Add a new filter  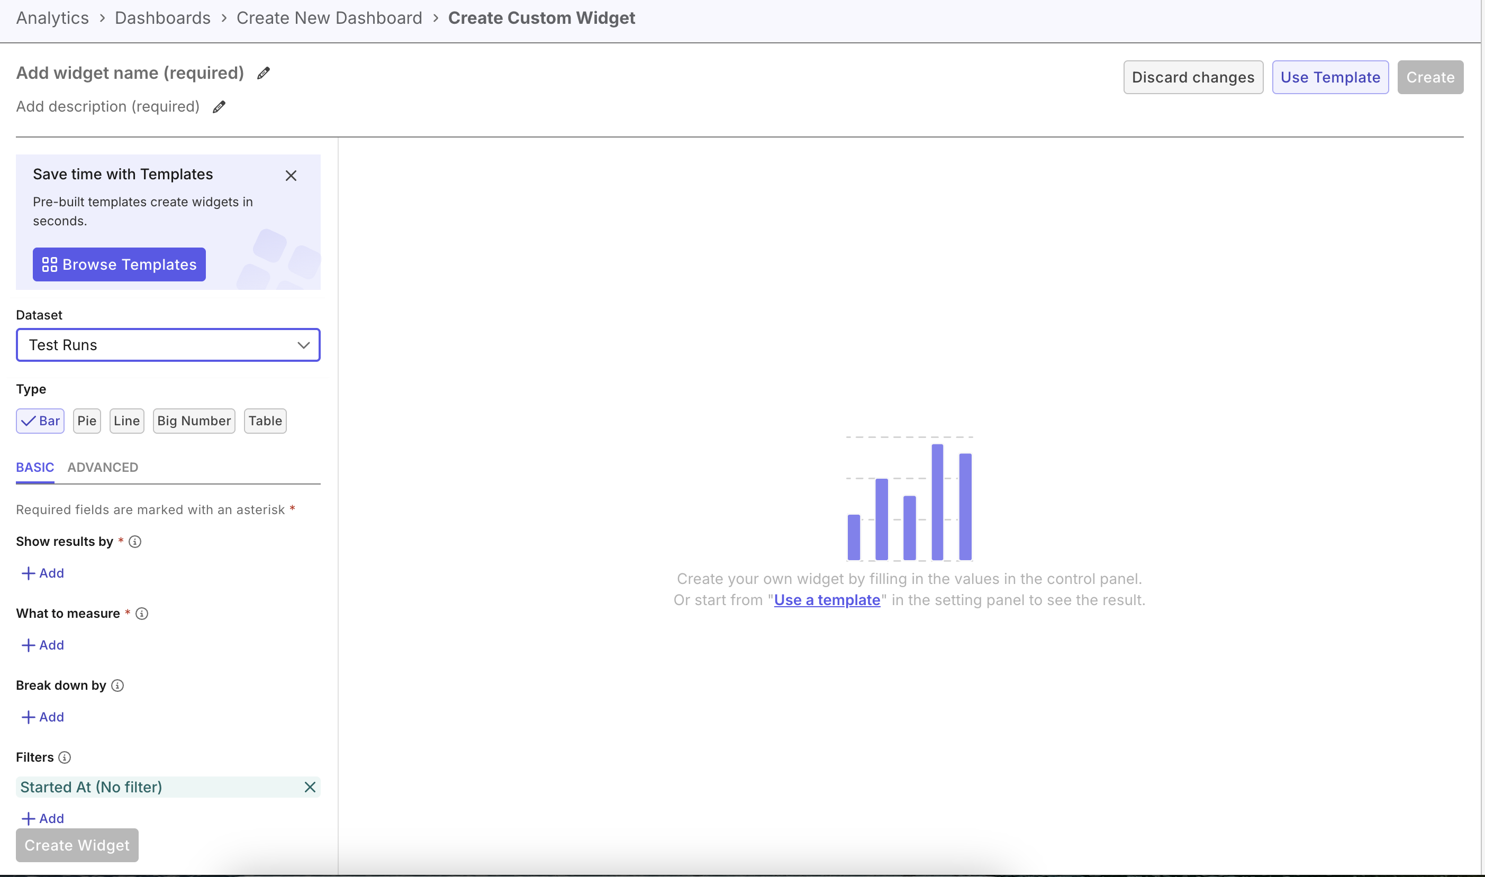tap(42, 819)
